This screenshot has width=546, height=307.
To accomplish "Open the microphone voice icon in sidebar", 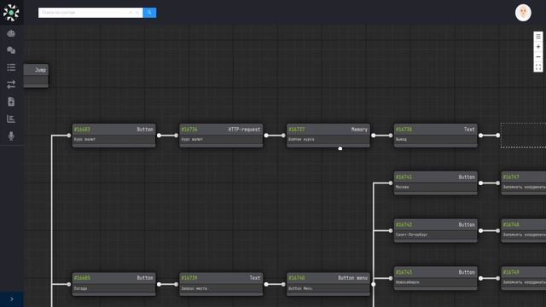I will [x=11, y=136].
